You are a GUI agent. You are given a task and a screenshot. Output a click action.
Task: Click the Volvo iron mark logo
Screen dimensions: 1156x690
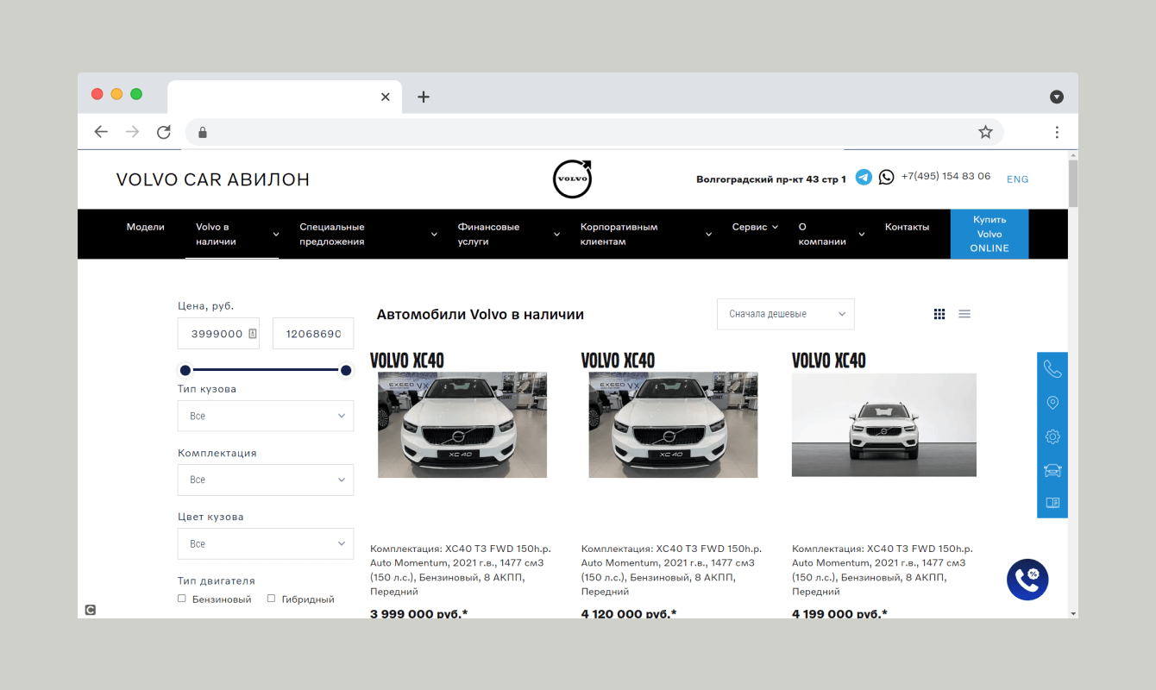pos(573,179)
